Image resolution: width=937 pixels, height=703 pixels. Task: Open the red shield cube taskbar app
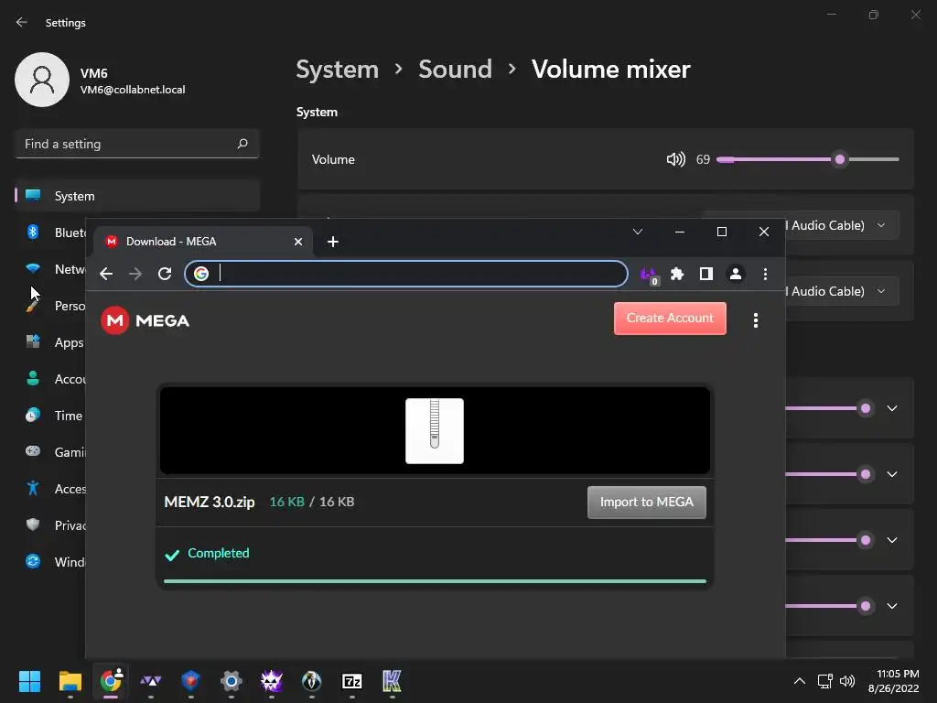pos(190,681)
